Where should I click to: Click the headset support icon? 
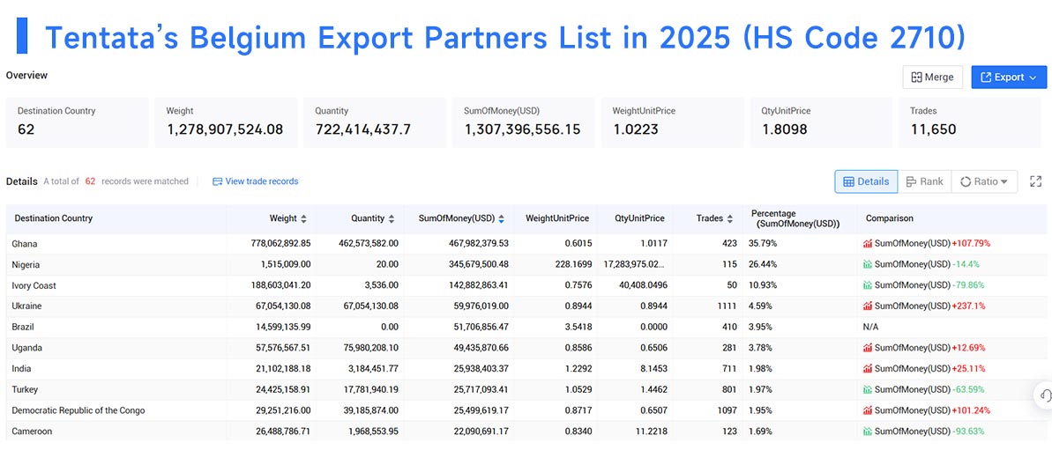tap(1044, 395)
